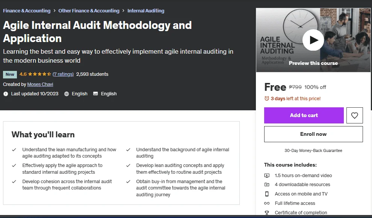Open the Finance & Accounting breadcrumb
The image size is (372, 218).
click(27, 11)
